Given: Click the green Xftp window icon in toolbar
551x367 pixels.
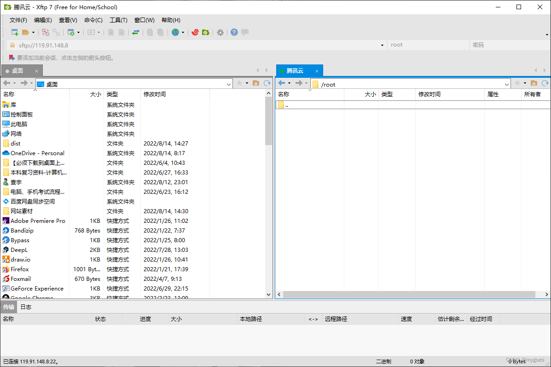Looking at the screenshot, I should coord(206,32).
